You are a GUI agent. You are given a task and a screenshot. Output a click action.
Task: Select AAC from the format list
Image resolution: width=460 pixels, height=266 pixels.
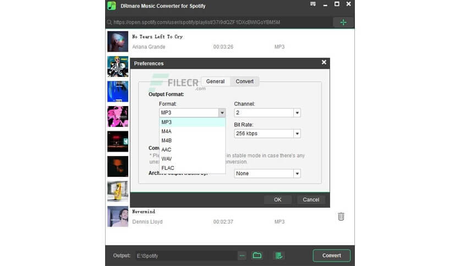(192, 149)
